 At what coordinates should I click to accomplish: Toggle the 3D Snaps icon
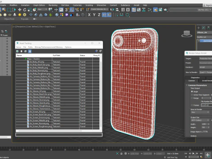tap(67, 10)
